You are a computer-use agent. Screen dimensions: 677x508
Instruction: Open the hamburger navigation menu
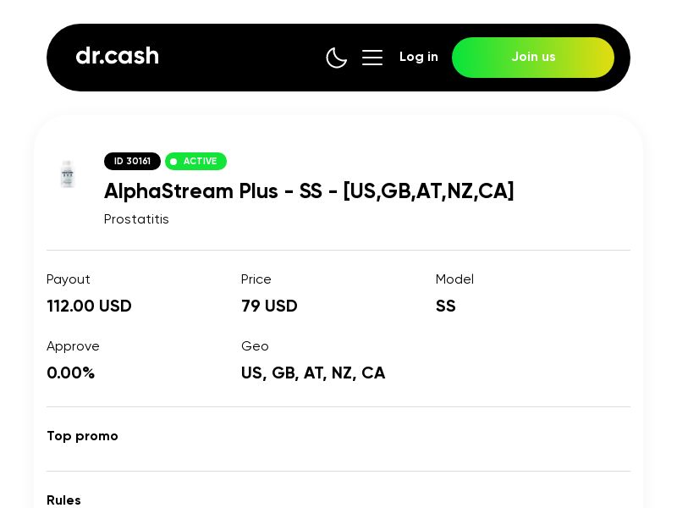[x=372, y=58]
